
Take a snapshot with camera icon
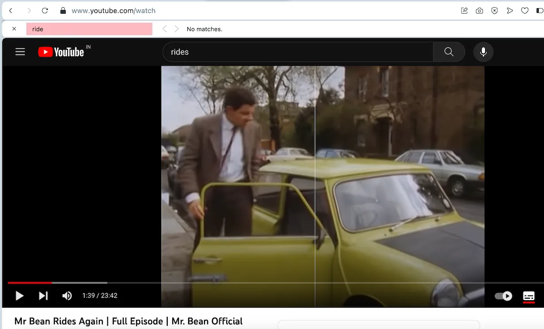tap(479, 10)
